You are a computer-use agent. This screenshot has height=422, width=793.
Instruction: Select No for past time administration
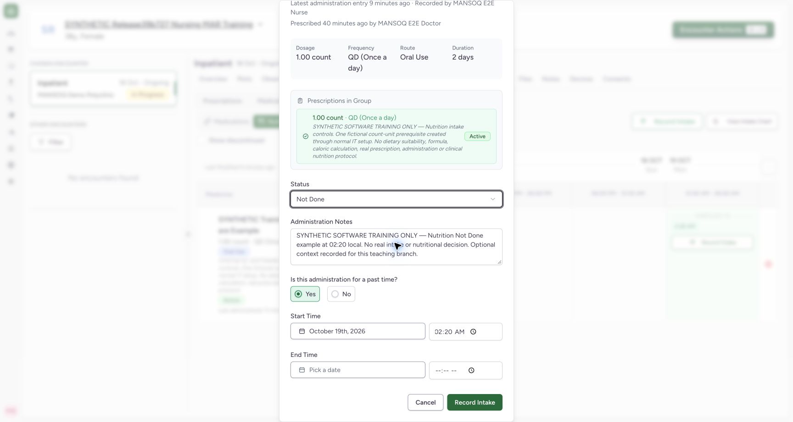[341, 294]
